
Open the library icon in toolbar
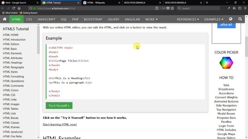click(234, 8)
